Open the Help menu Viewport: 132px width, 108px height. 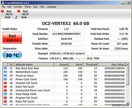(x=42, y=7)
